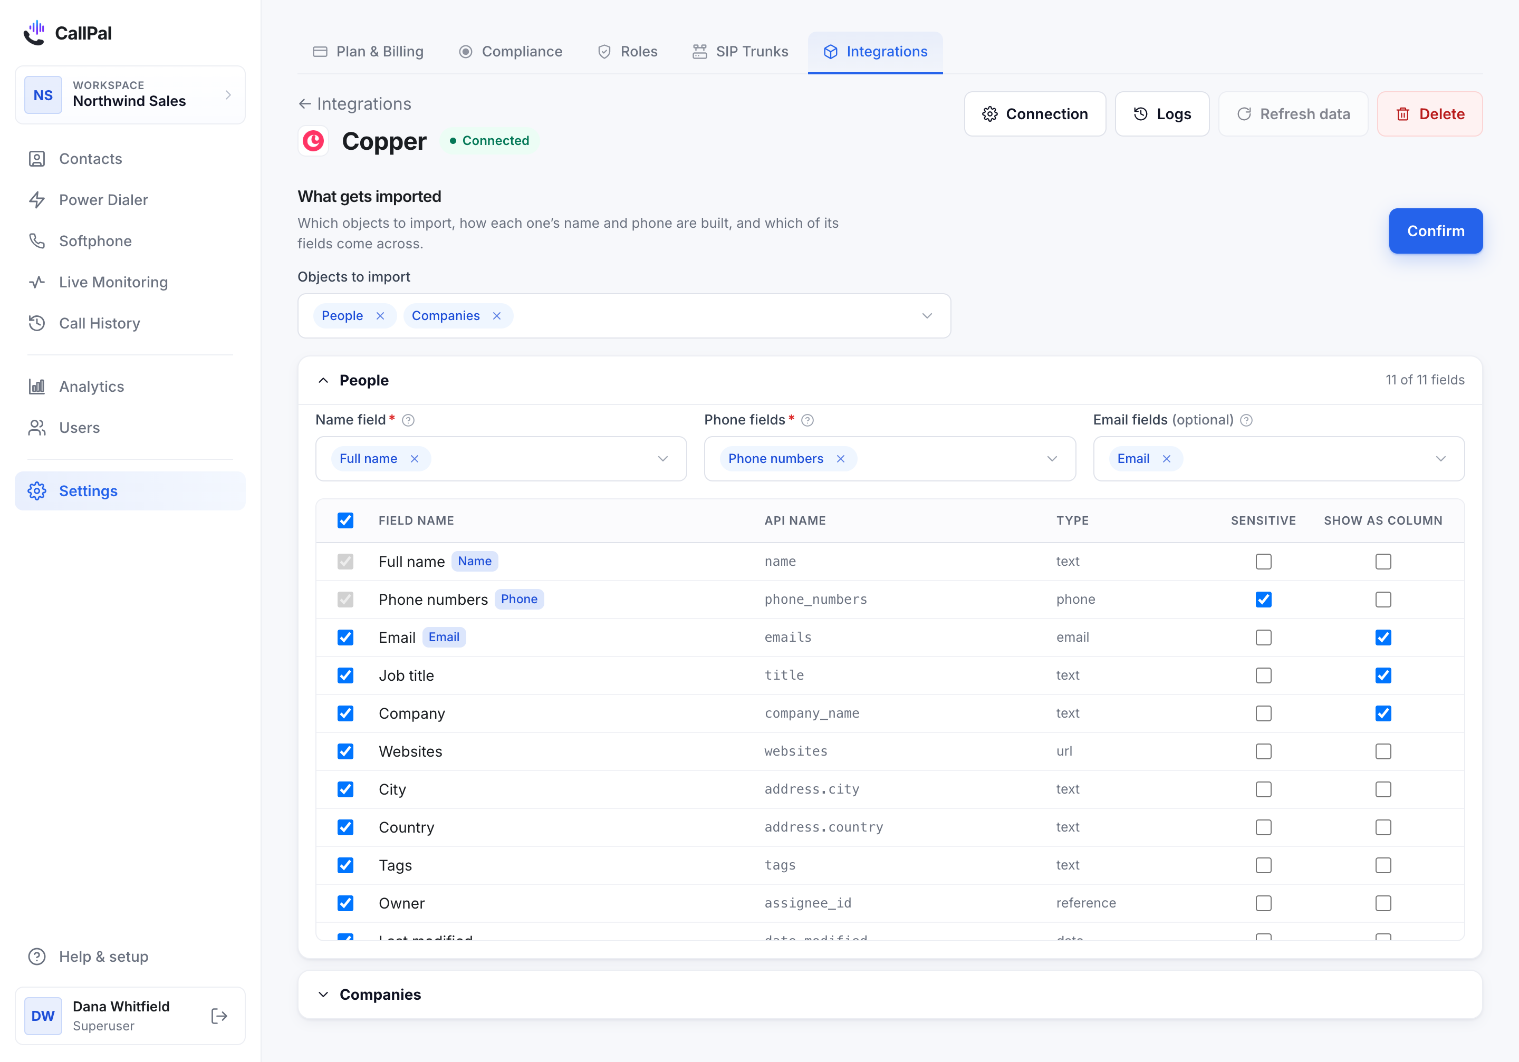Mark City as sensitive
Viewport: 1519px width, 1062px height.
coord(1264,789)
